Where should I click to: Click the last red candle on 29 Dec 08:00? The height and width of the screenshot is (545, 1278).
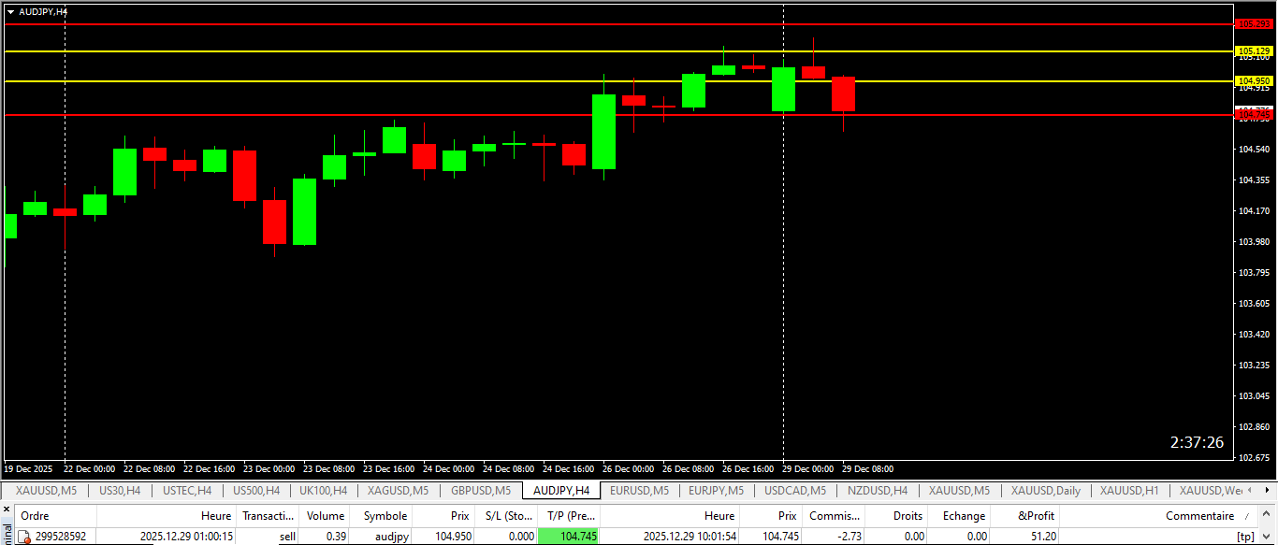click(843, 94)
